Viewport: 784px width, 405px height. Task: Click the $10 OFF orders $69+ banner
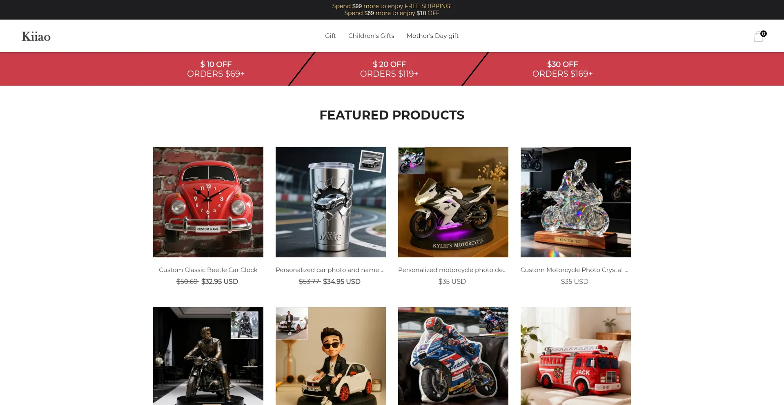coord(216,69)
